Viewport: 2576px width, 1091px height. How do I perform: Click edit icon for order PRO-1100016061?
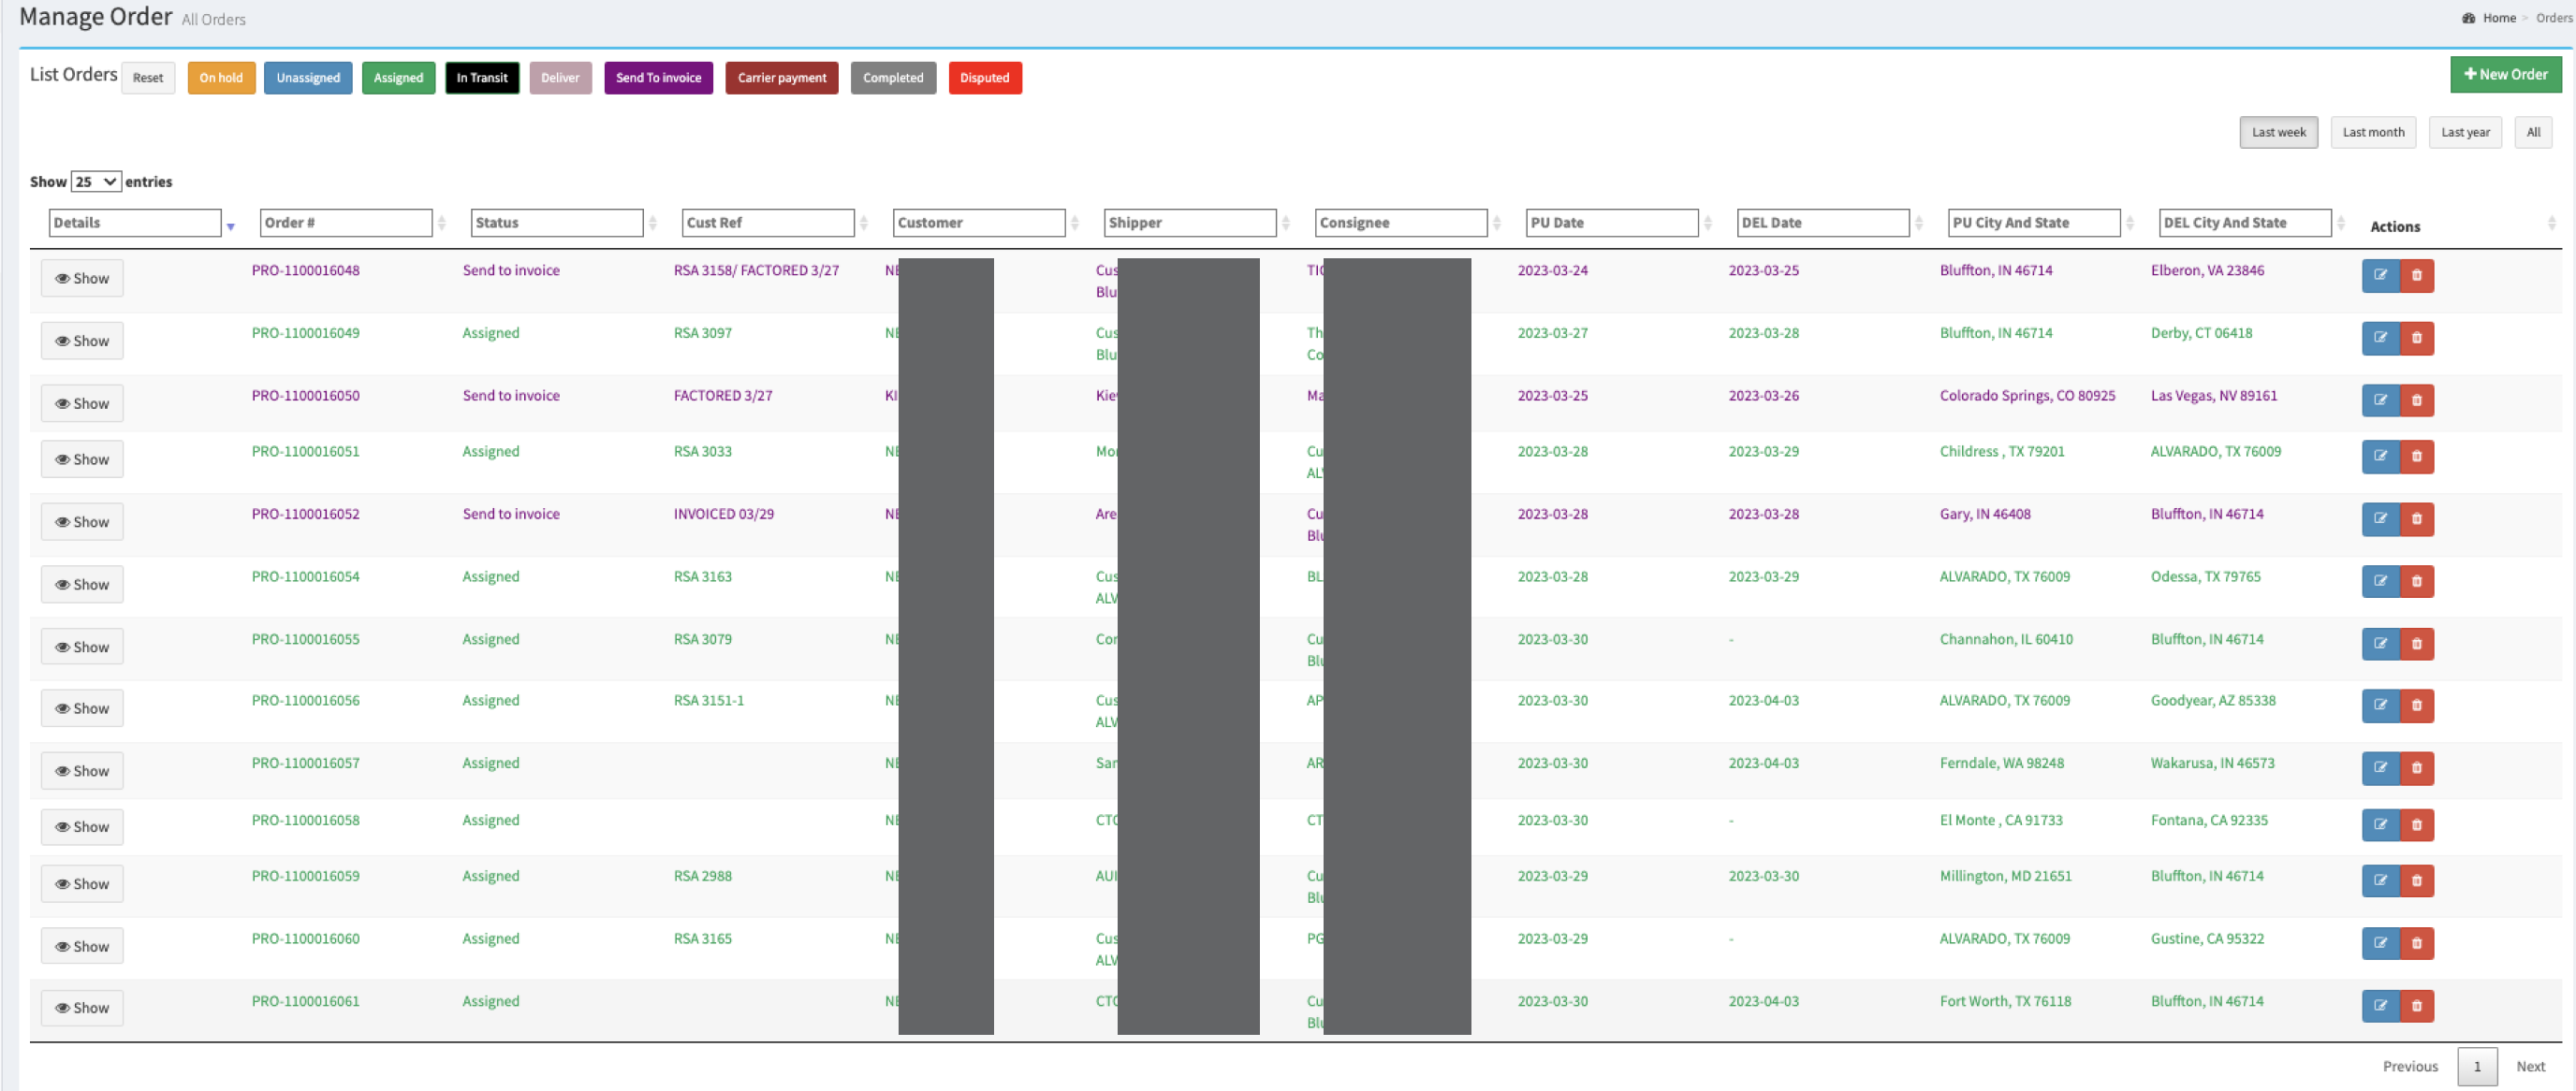[x=2380, y=1006]
